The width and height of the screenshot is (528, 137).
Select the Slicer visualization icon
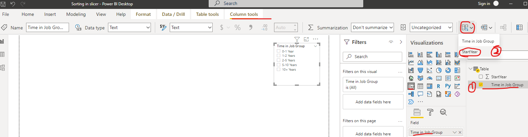click(x=411, y=86)
